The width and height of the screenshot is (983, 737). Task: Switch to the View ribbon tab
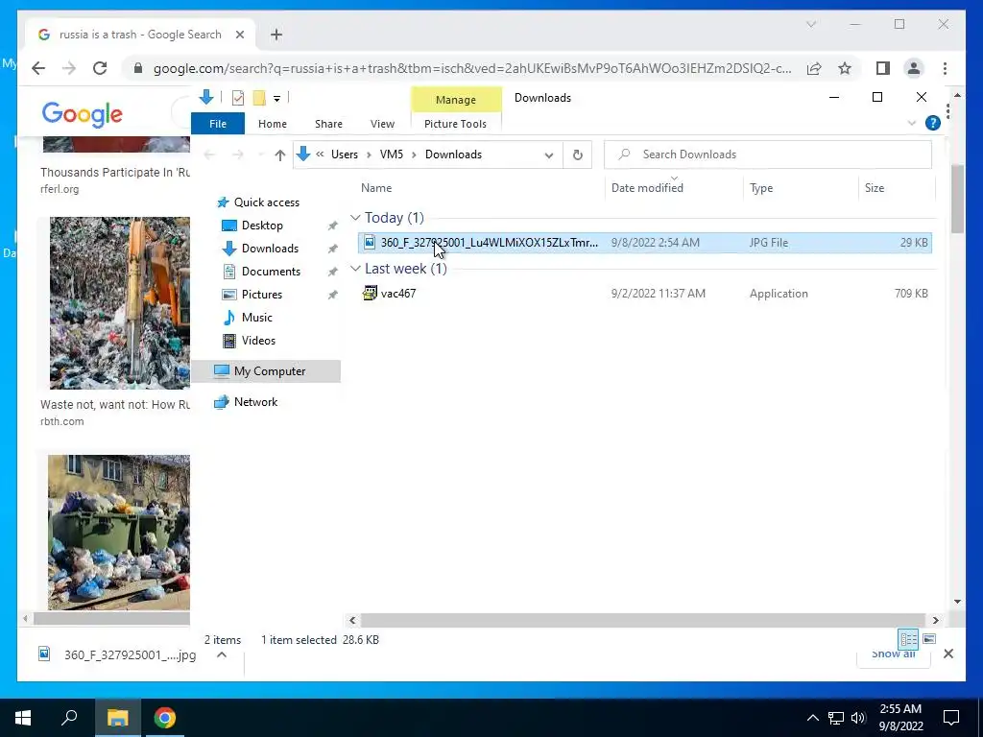pos(382,124)
